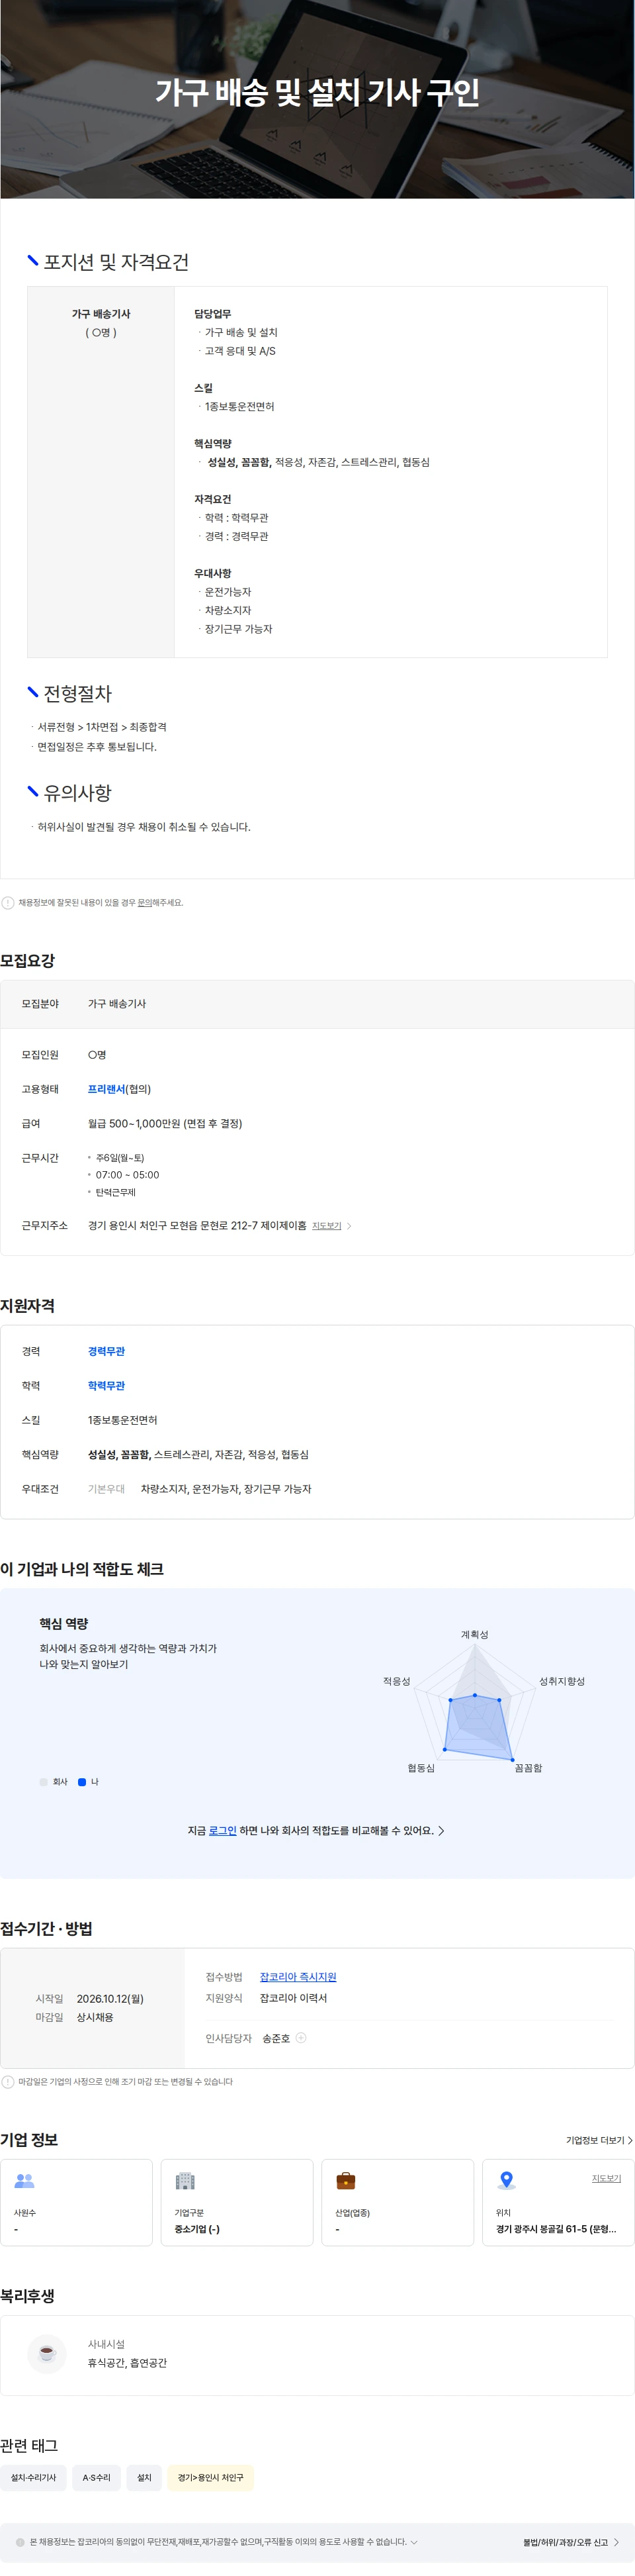Click the 계획성 label on the radar chart

[474, 1634]
